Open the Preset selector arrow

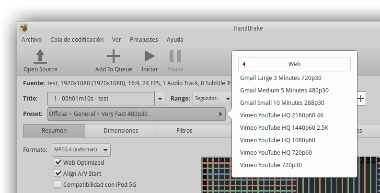pyautogui.click(x=220, y=114)
